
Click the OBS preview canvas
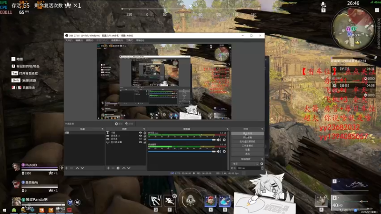pyautogui.click(x=164, y=81)
